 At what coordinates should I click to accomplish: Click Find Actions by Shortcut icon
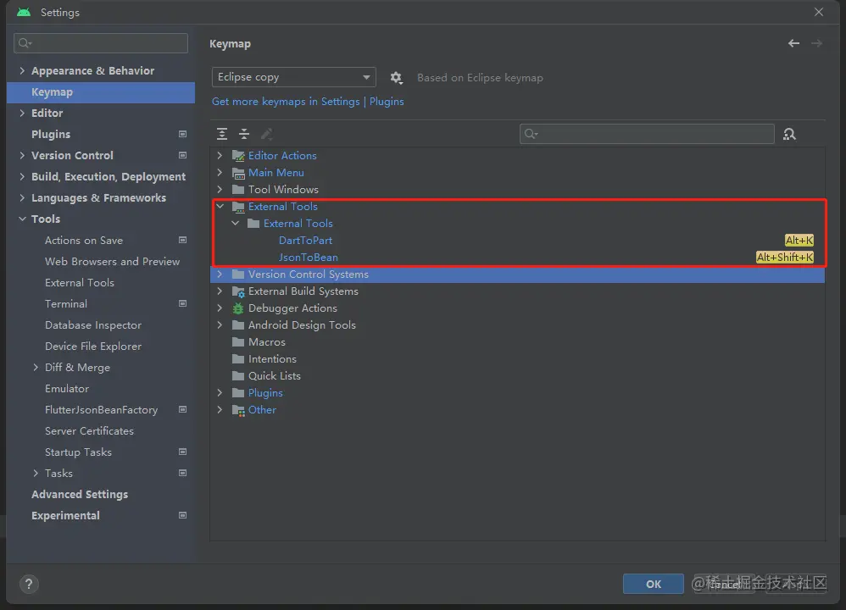789,134
